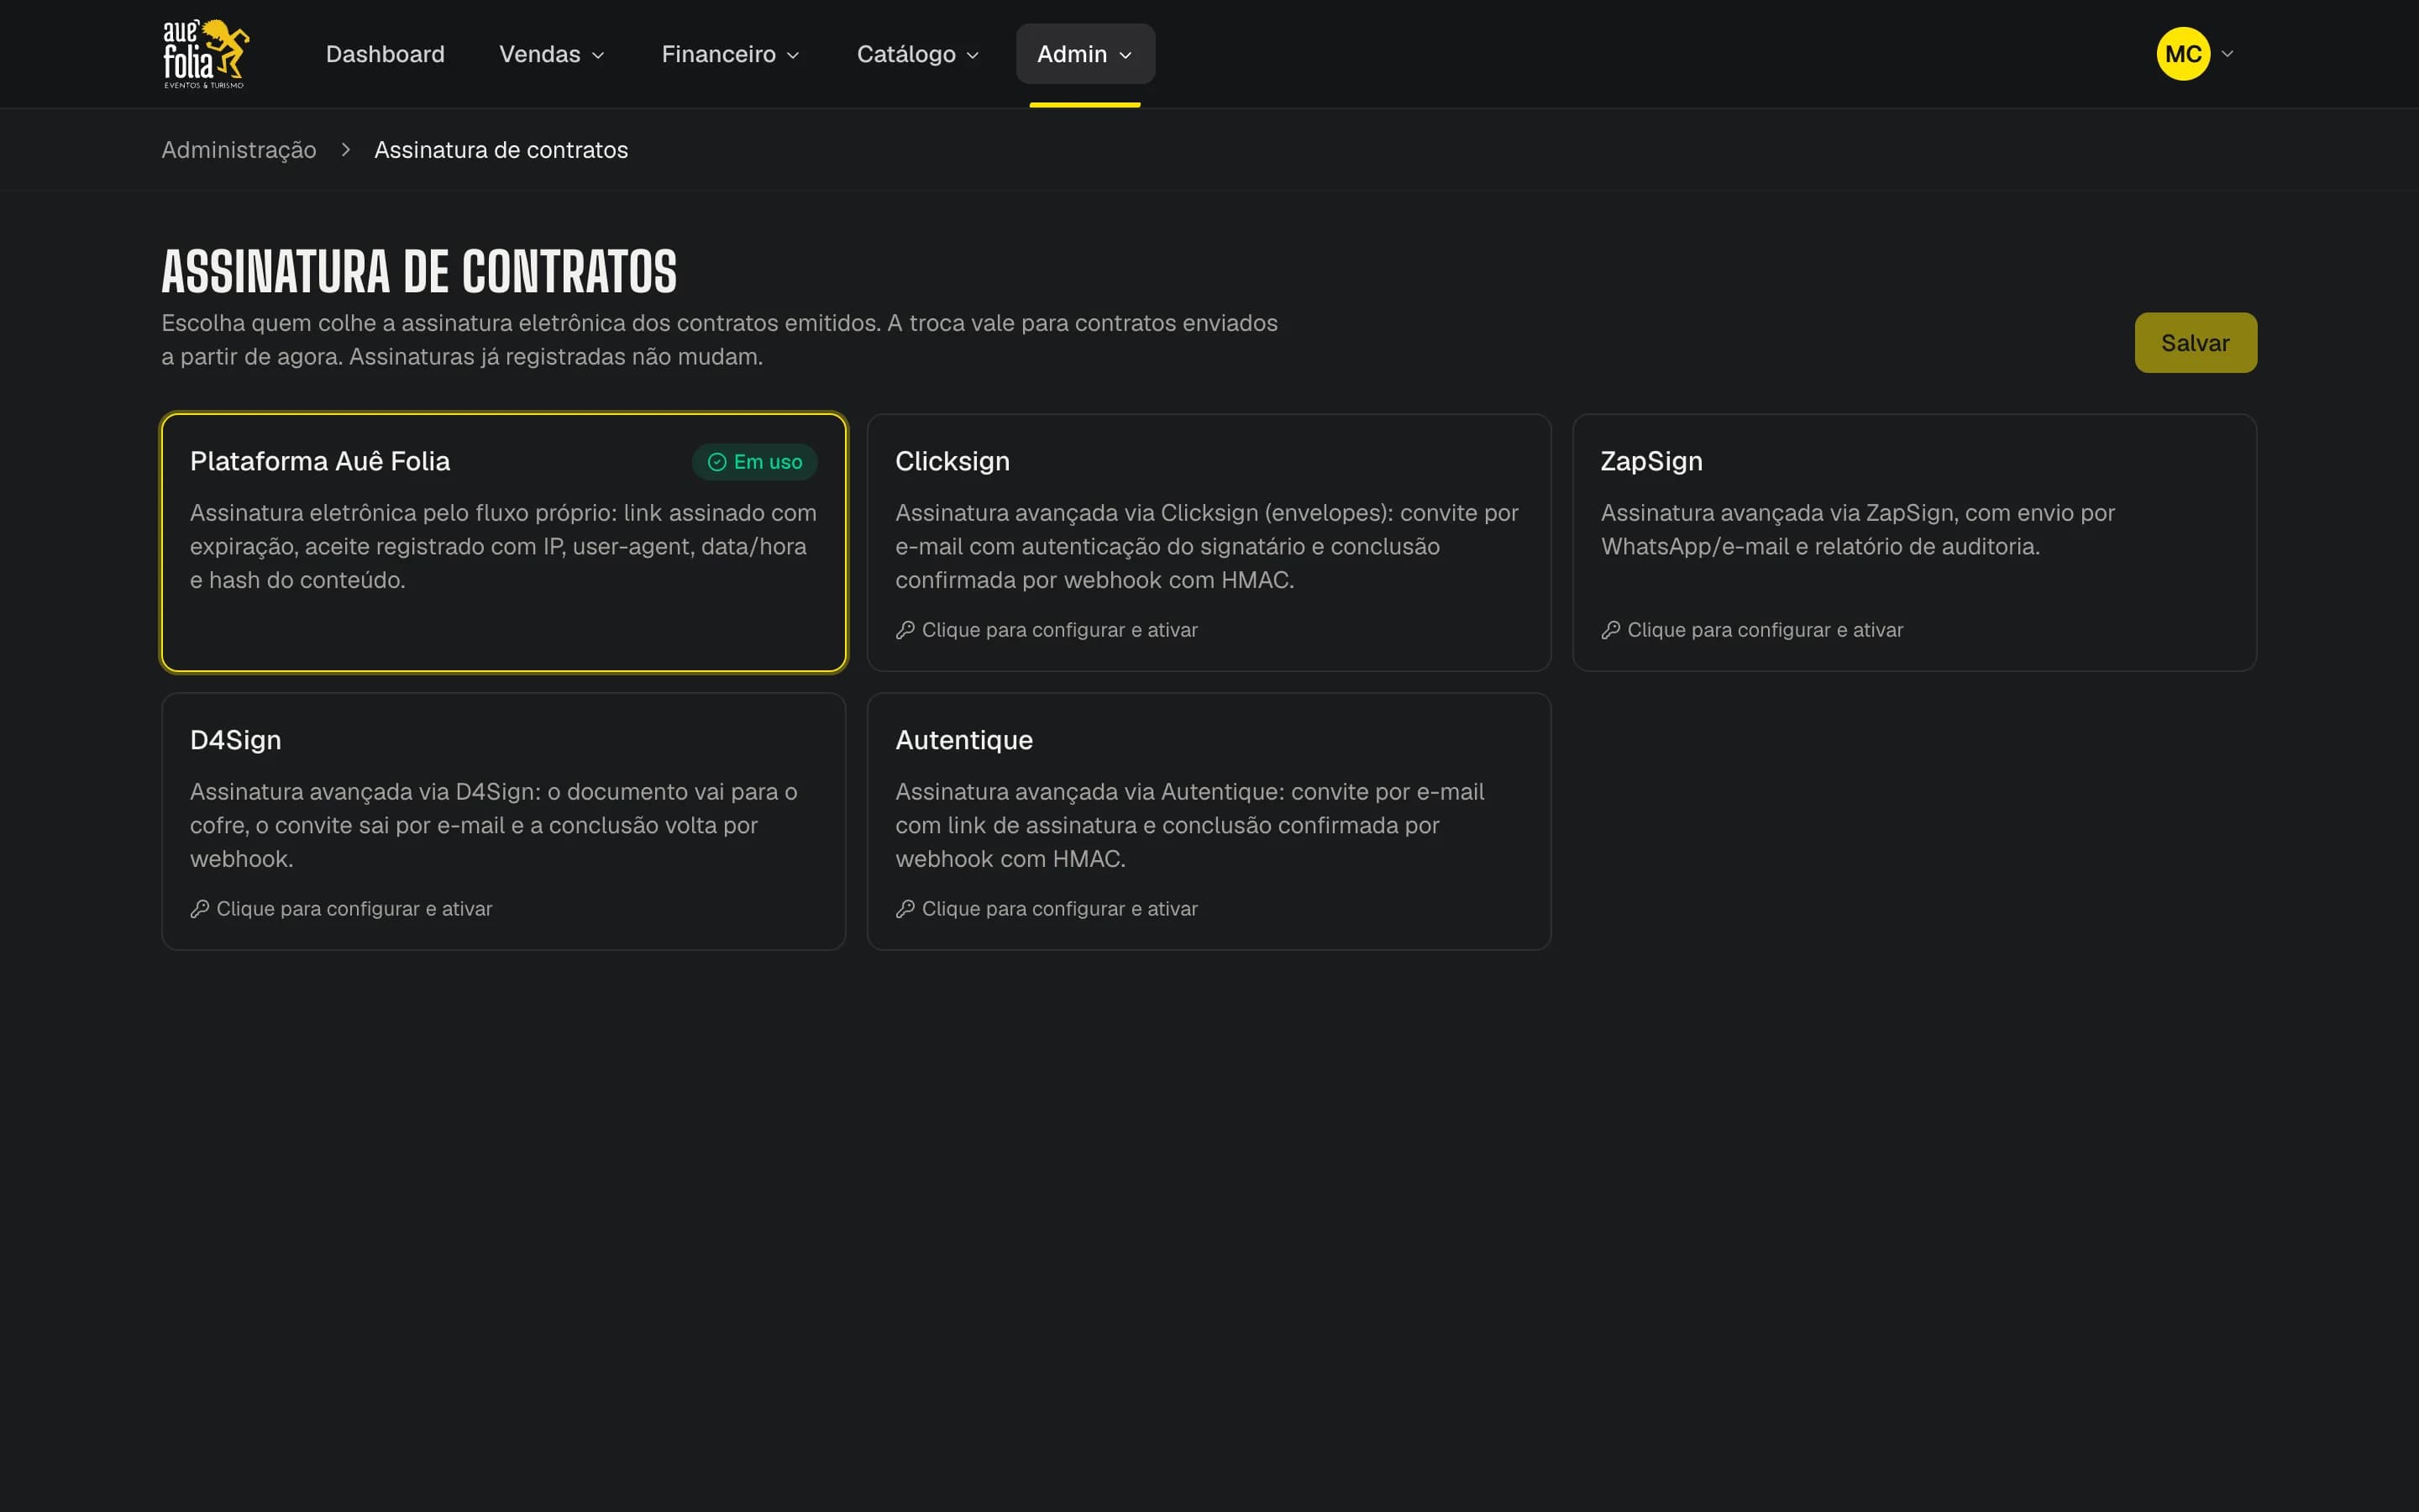This screenshot has height=1512, width=2419.
Task: Click ZapSign's configure and activate text
Action: point(1766,630)
